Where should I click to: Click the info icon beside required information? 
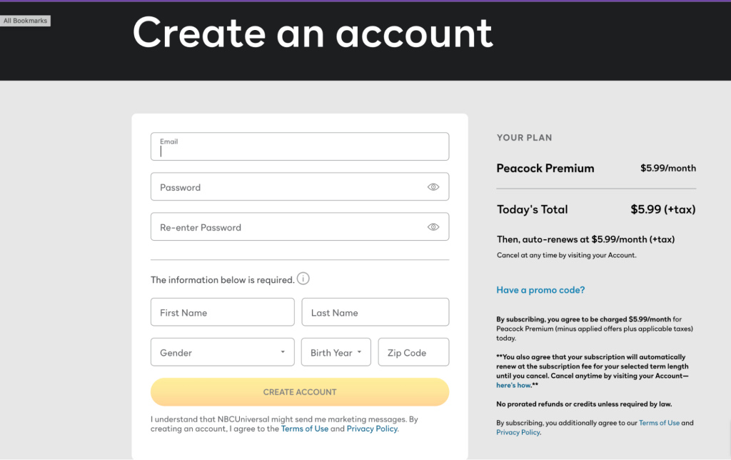(x=303, y=279)
